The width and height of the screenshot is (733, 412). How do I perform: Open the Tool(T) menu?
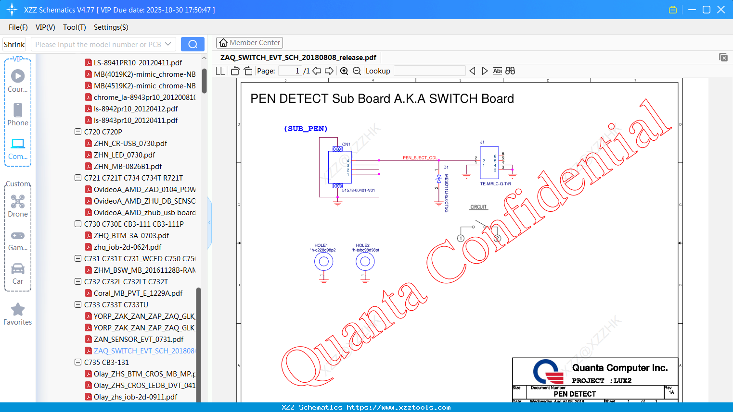[x=75, y=27]
